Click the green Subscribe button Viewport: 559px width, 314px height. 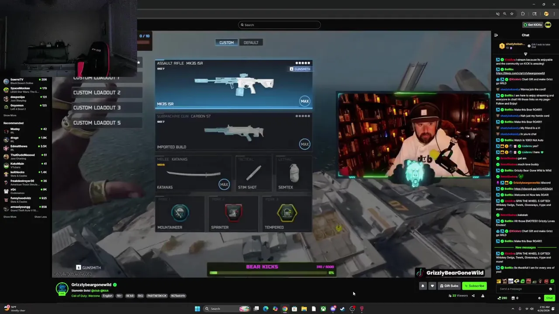tap(474, 286)
